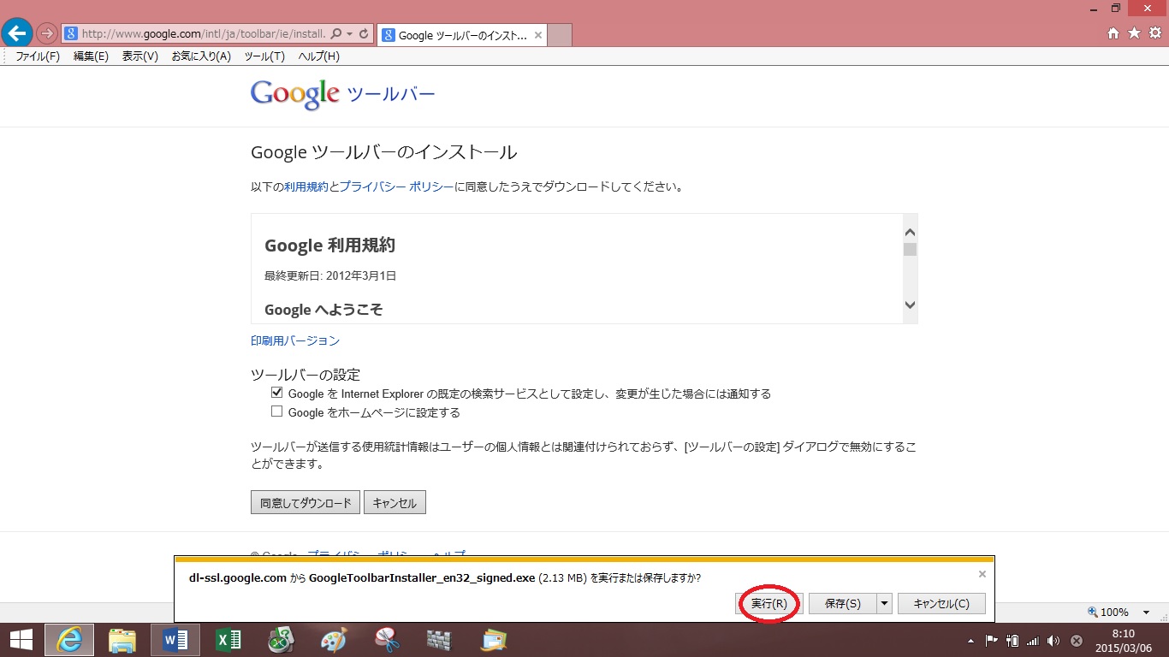The image size is (1169, 657).
Task: Refresh the page with the reload icon
Action: click(x=364, y=34)
